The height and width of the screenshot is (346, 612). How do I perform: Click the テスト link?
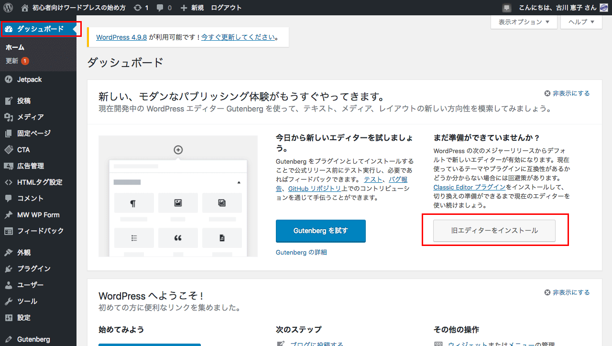(x=373, y=179)
